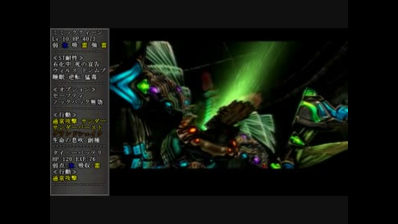This screenshot has height=224, width=398.
Task: Select the ミミッククィーン enemy name
Action: click(x=78, y=32)
